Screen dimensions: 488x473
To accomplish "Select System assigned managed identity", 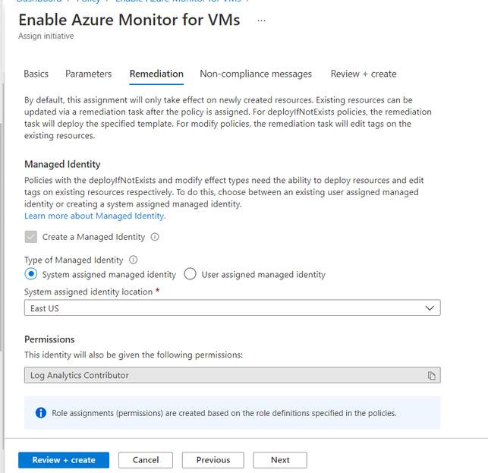I will (x=31, y=275).
